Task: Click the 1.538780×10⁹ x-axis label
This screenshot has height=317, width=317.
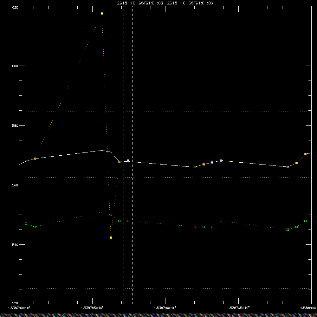Action: click(19, 308)
